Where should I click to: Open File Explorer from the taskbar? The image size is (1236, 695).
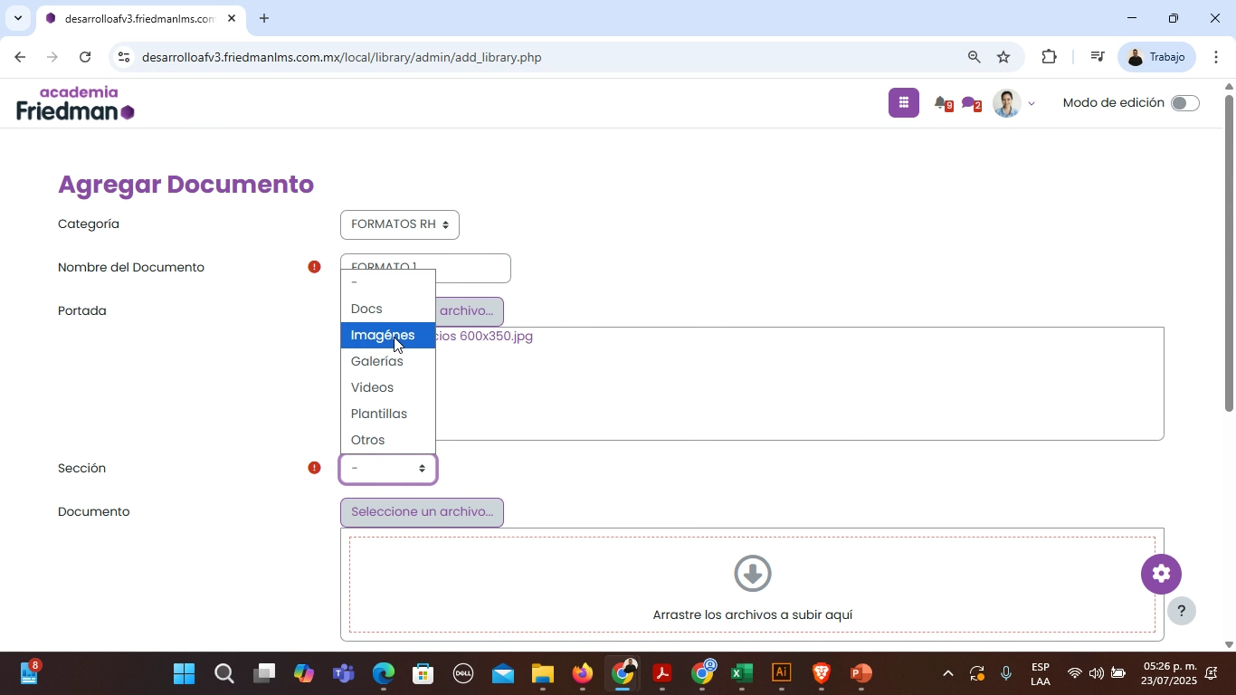[x=542, y=673]
